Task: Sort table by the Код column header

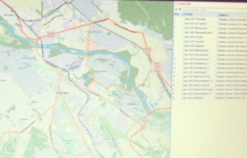Action: click(177, 14)
